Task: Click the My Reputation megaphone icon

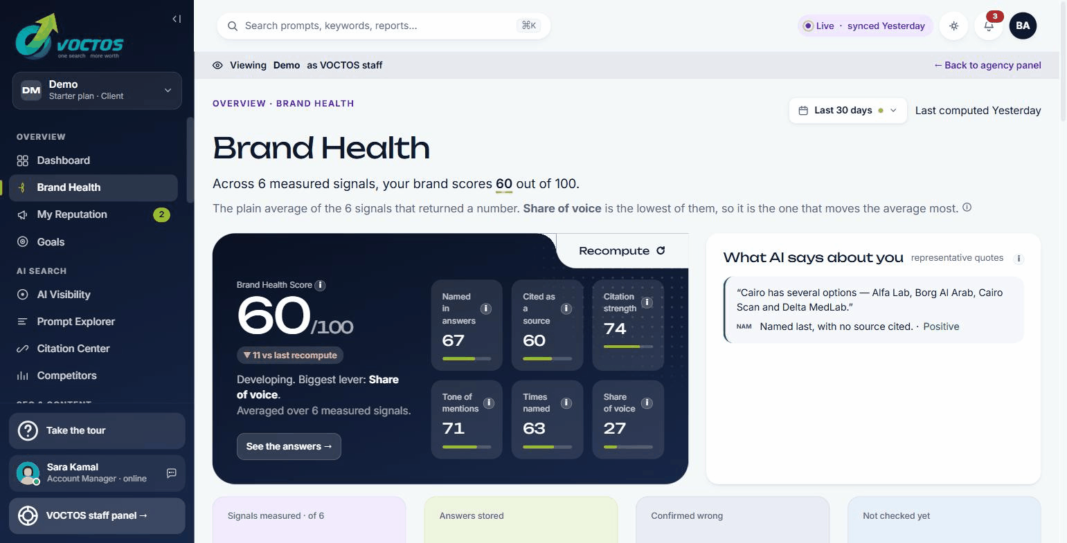Action: click(22, 214)
